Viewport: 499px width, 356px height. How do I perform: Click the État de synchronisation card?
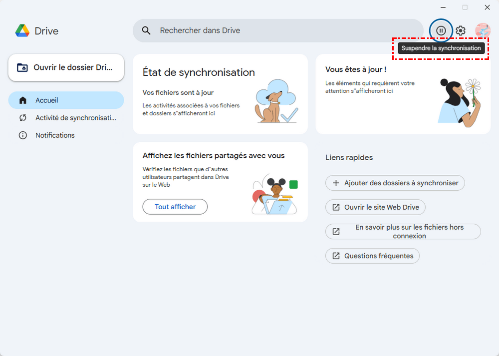click(x=220, y=94)
